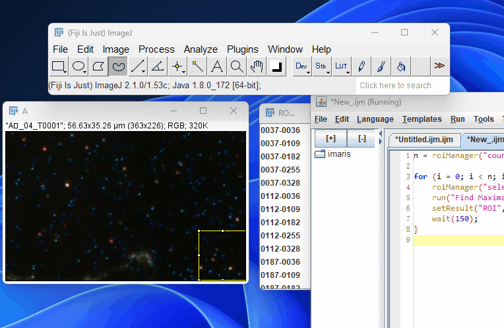
Task: Switch to the *New_.ijm editor tab
Action: (x=485, y=140)
